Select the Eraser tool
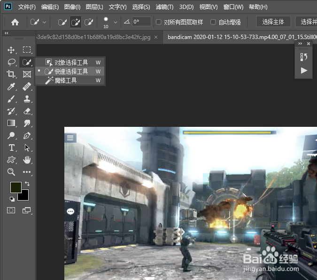Image resolution: width=317 pixels, height=280 pixels. [27, 111]
